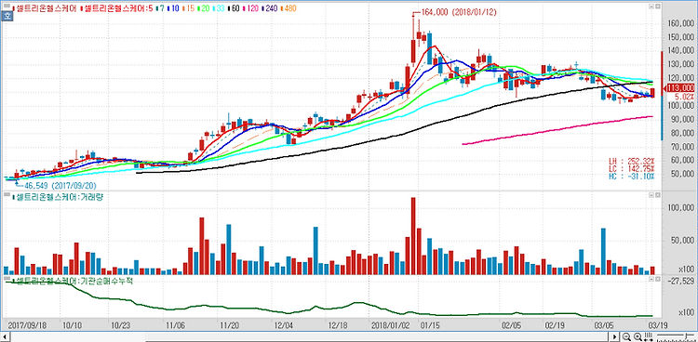The image size is (698, 342).
Task: Select the 120-day moving average legend
Action: click(x=250, y=8)
